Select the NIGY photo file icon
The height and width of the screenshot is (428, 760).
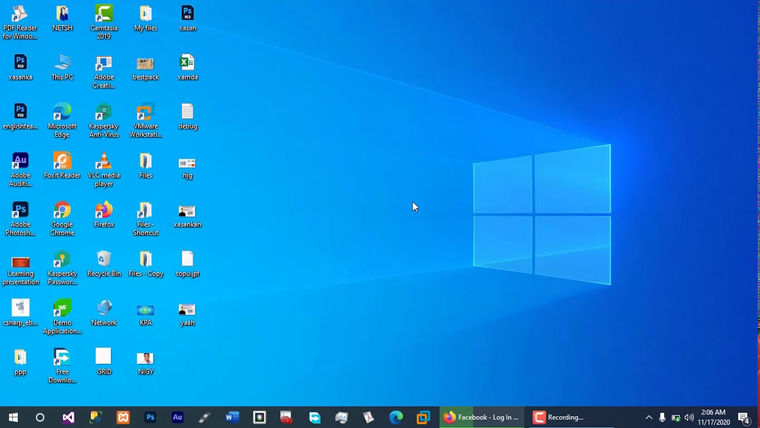145,363
